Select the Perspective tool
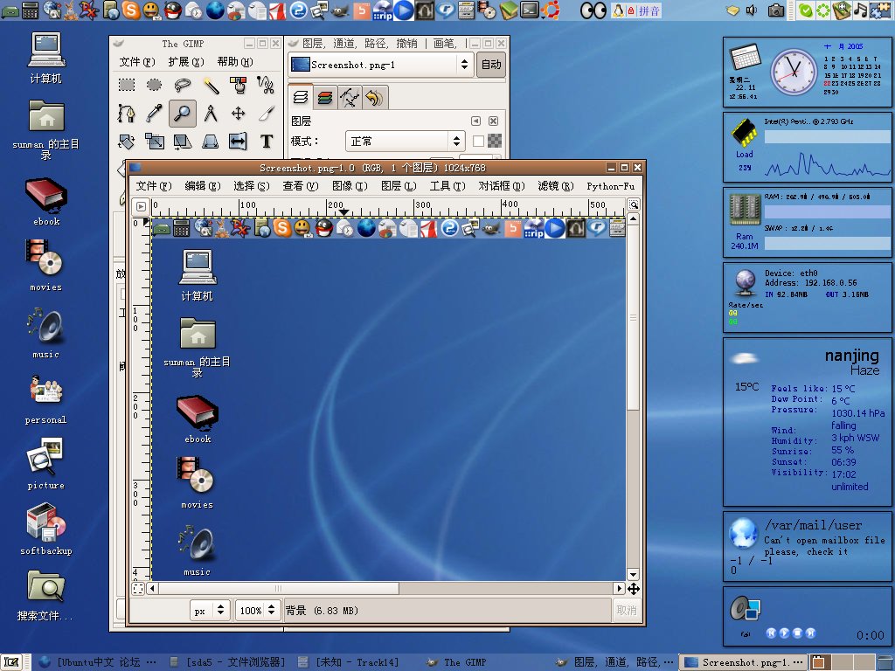Viewport: 895px width, 671px height. [x=211, y=141]
